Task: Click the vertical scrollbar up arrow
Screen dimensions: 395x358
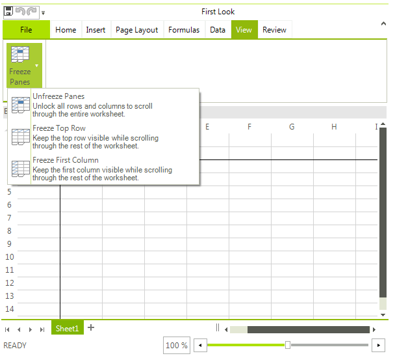Action: 383,124
